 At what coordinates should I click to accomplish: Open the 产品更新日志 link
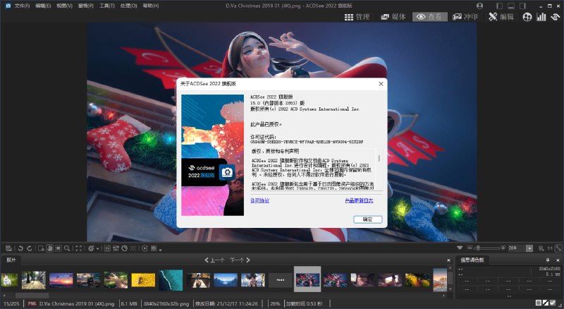[359, 200]
